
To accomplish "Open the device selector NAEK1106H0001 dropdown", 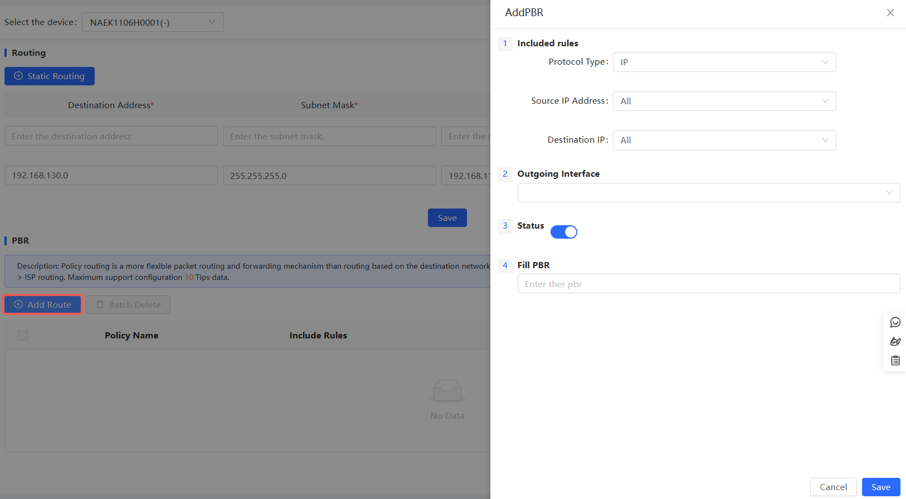I will click(x=153, y=22).
